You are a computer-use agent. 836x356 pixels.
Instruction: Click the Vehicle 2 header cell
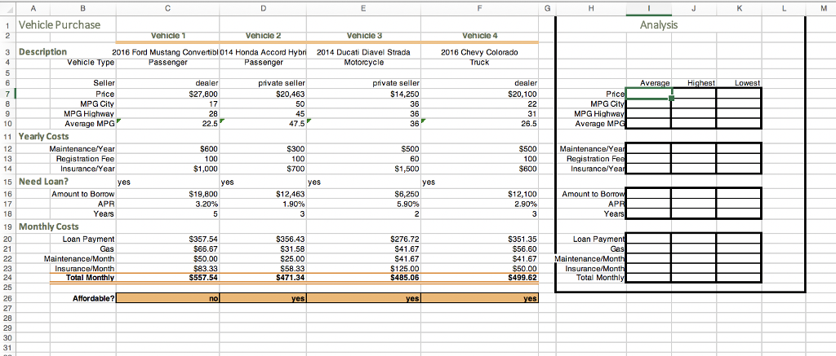point(263,36)
